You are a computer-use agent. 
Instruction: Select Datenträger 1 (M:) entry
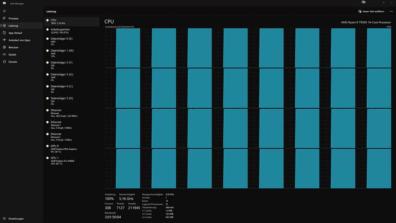pos(72,53)
